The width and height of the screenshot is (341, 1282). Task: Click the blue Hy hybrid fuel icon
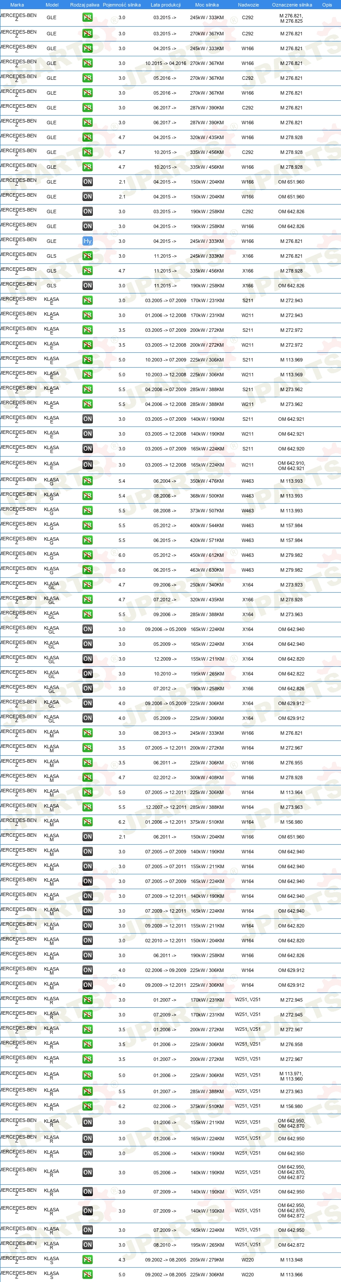(88, 241)
